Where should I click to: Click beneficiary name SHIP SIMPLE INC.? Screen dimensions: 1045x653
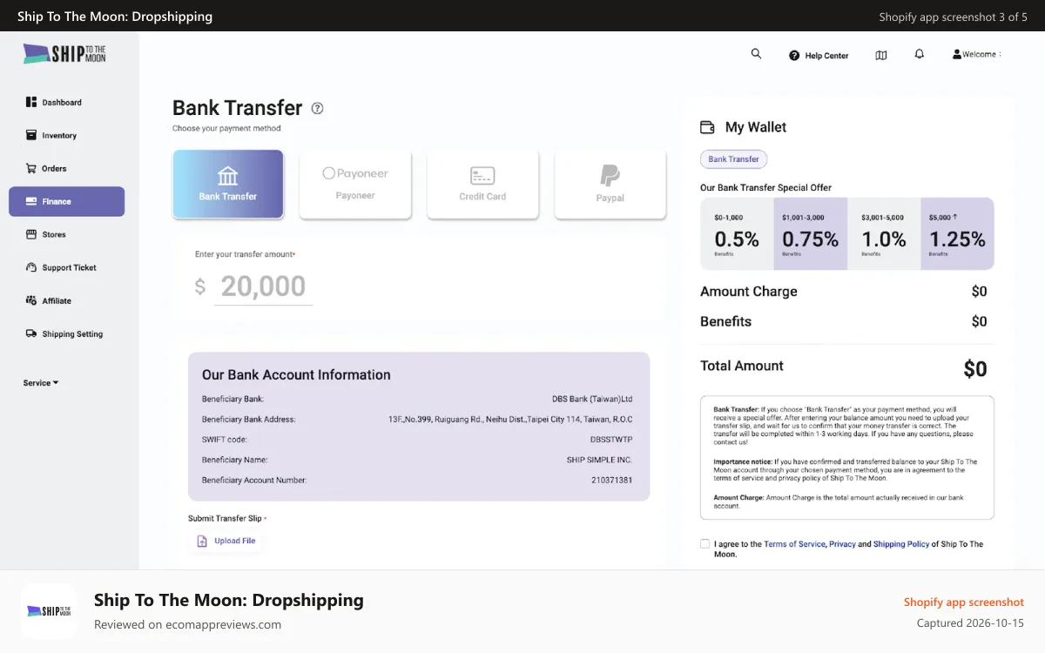click(x=599, y=460)
